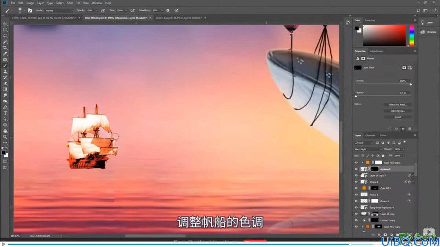
Task: Hide the Color Fill 3 layer
Action: pos(356,188)
